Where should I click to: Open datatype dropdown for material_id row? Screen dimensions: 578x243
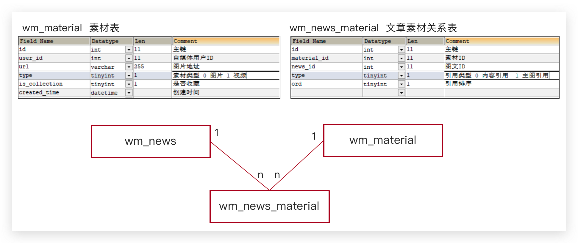pos(402,58)
